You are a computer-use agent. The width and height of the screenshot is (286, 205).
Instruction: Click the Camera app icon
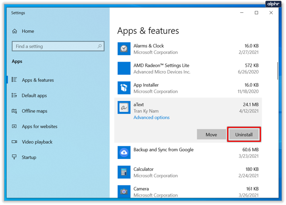[x=124, y=191]
